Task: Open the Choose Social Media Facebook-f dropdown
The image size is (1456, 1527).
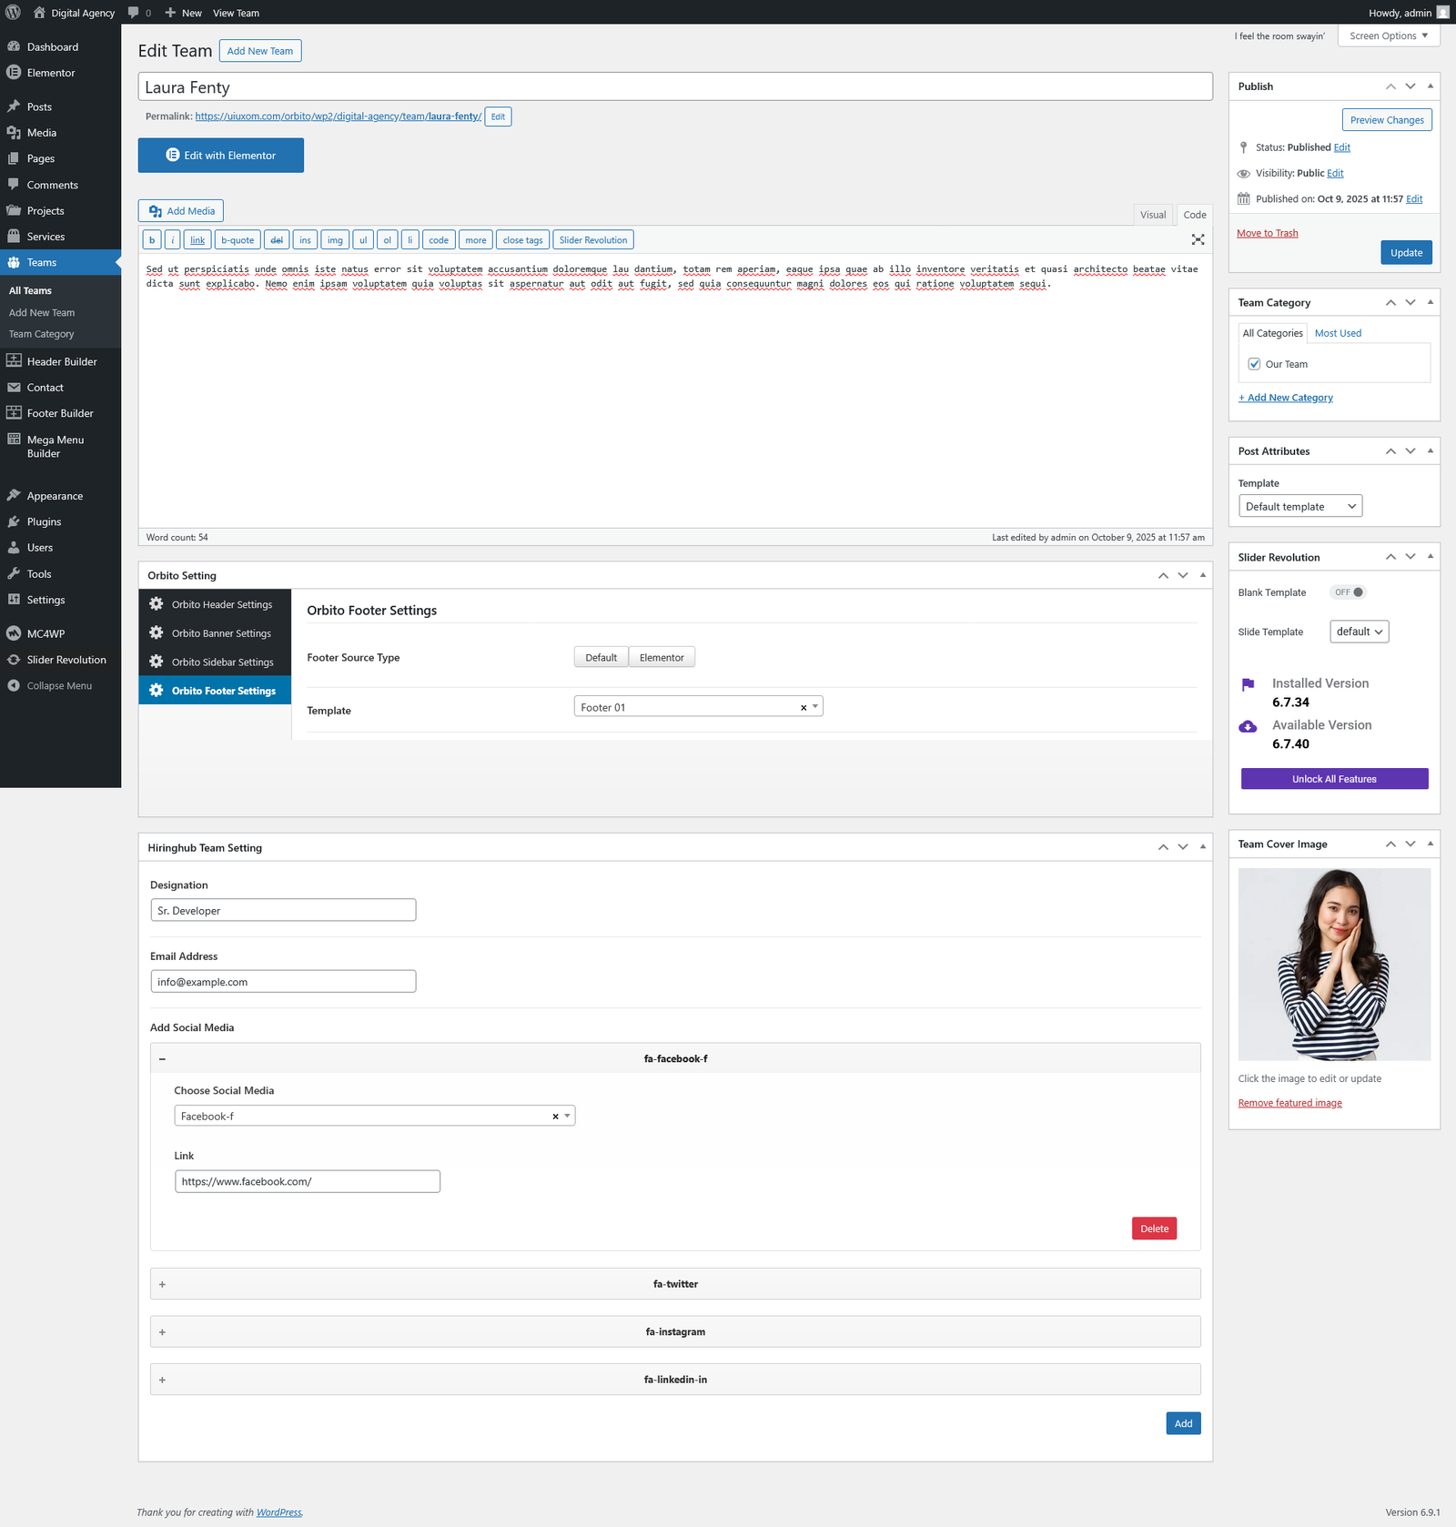Action: 373,1117
